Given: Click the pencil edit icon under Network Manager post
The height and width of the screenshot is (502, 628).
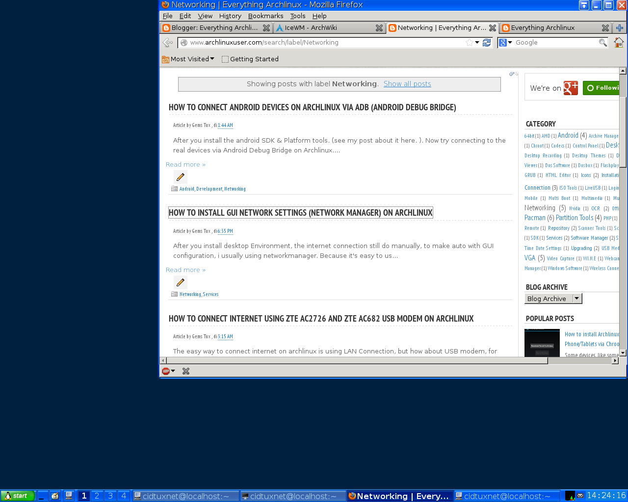Looking at the screenshot, I should 181,282.
